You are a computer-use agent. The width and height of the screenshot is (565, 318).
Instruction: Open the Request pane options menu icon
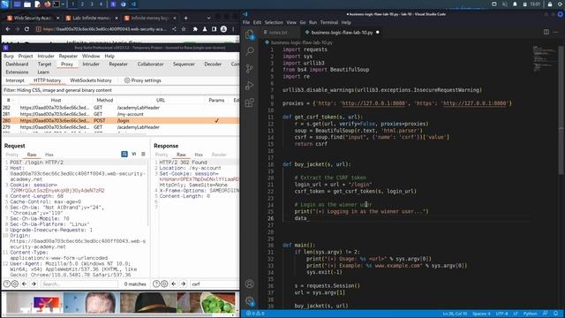point(143,154)
